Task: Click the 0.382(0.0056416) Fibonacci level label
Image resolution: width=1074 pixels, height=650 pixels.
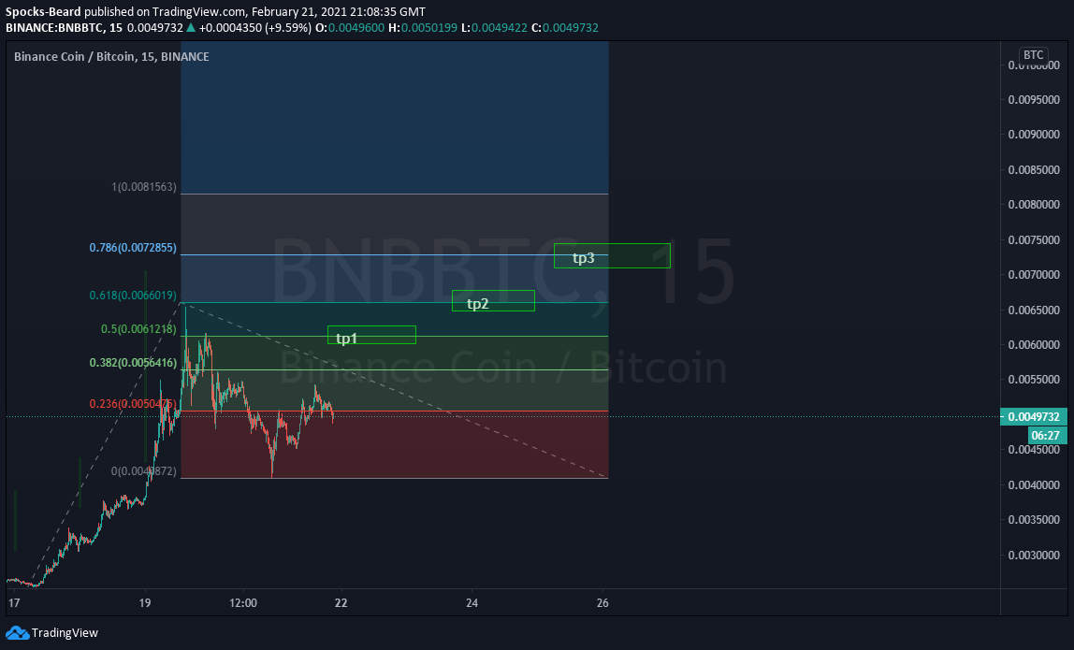Action: (x=133, y=362)
